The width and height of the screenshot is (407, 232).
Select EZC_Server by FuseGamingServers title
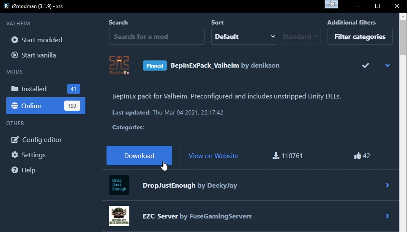pos(197,216)
